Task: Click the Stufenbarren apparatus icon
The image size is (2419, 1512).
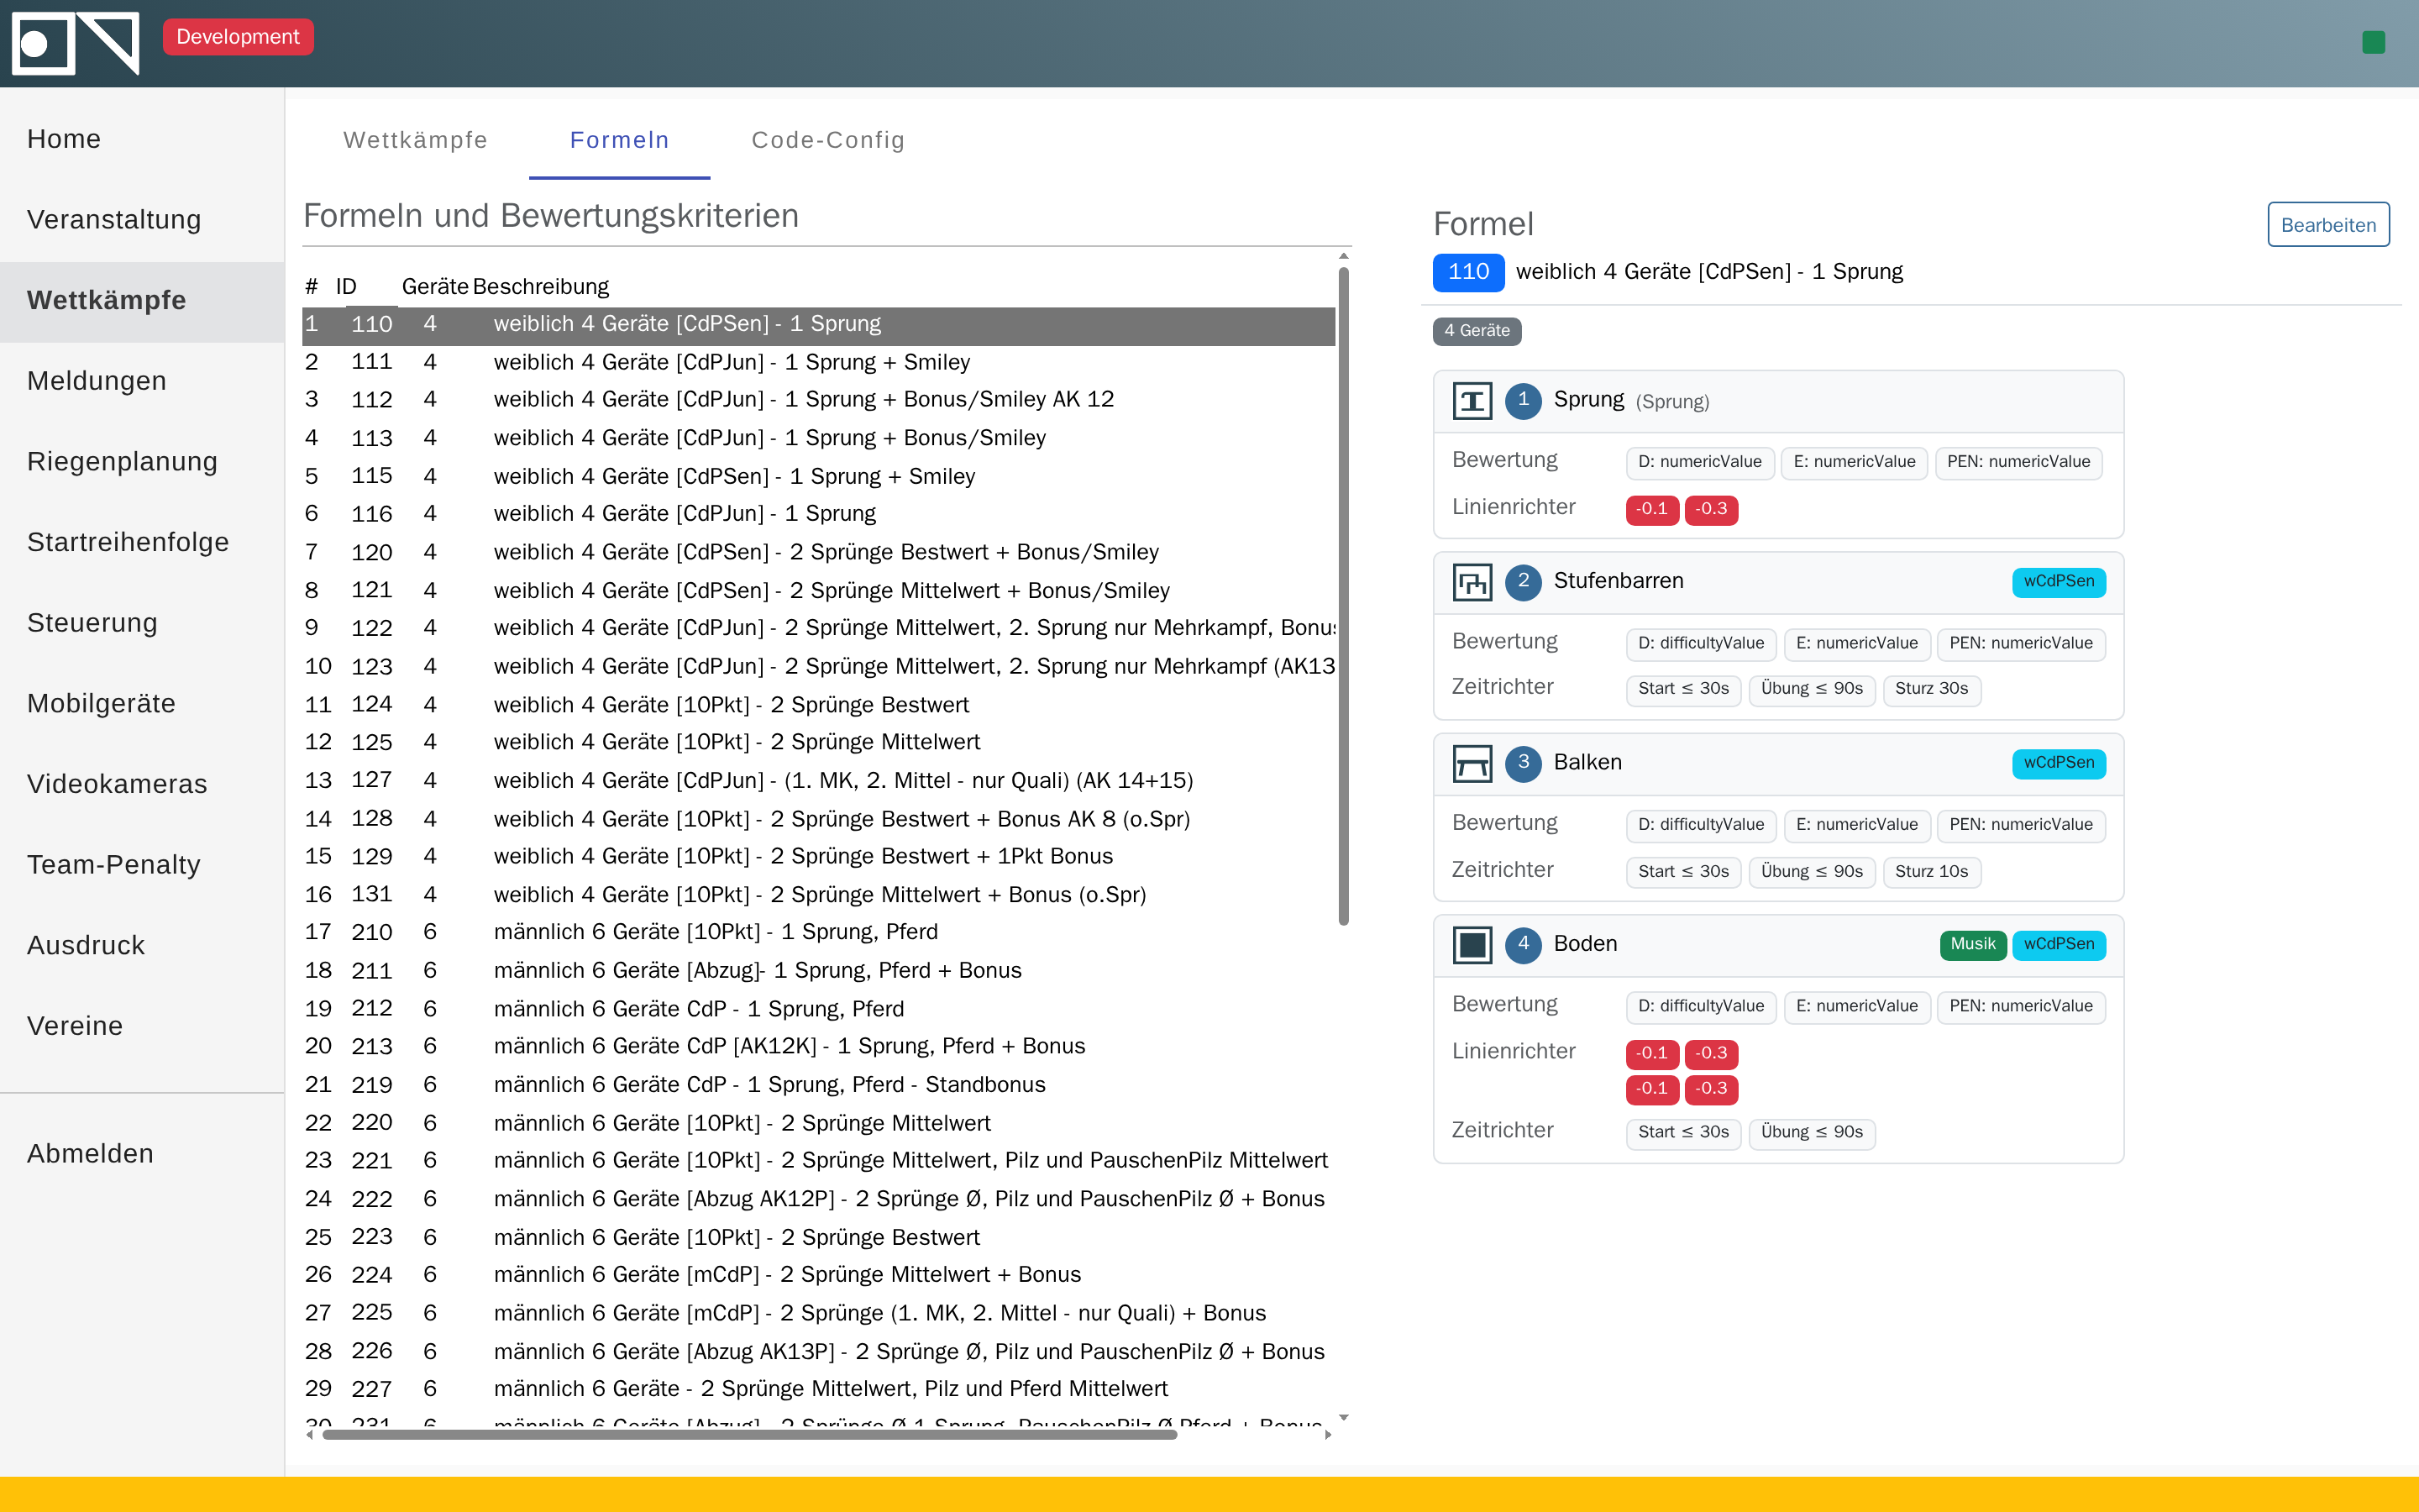Action: point(1472,582)
